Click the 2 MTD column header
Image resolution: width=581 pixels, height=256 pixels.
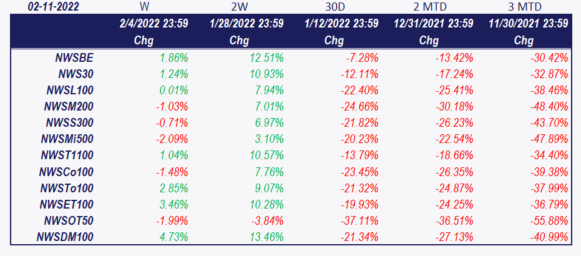429,7
